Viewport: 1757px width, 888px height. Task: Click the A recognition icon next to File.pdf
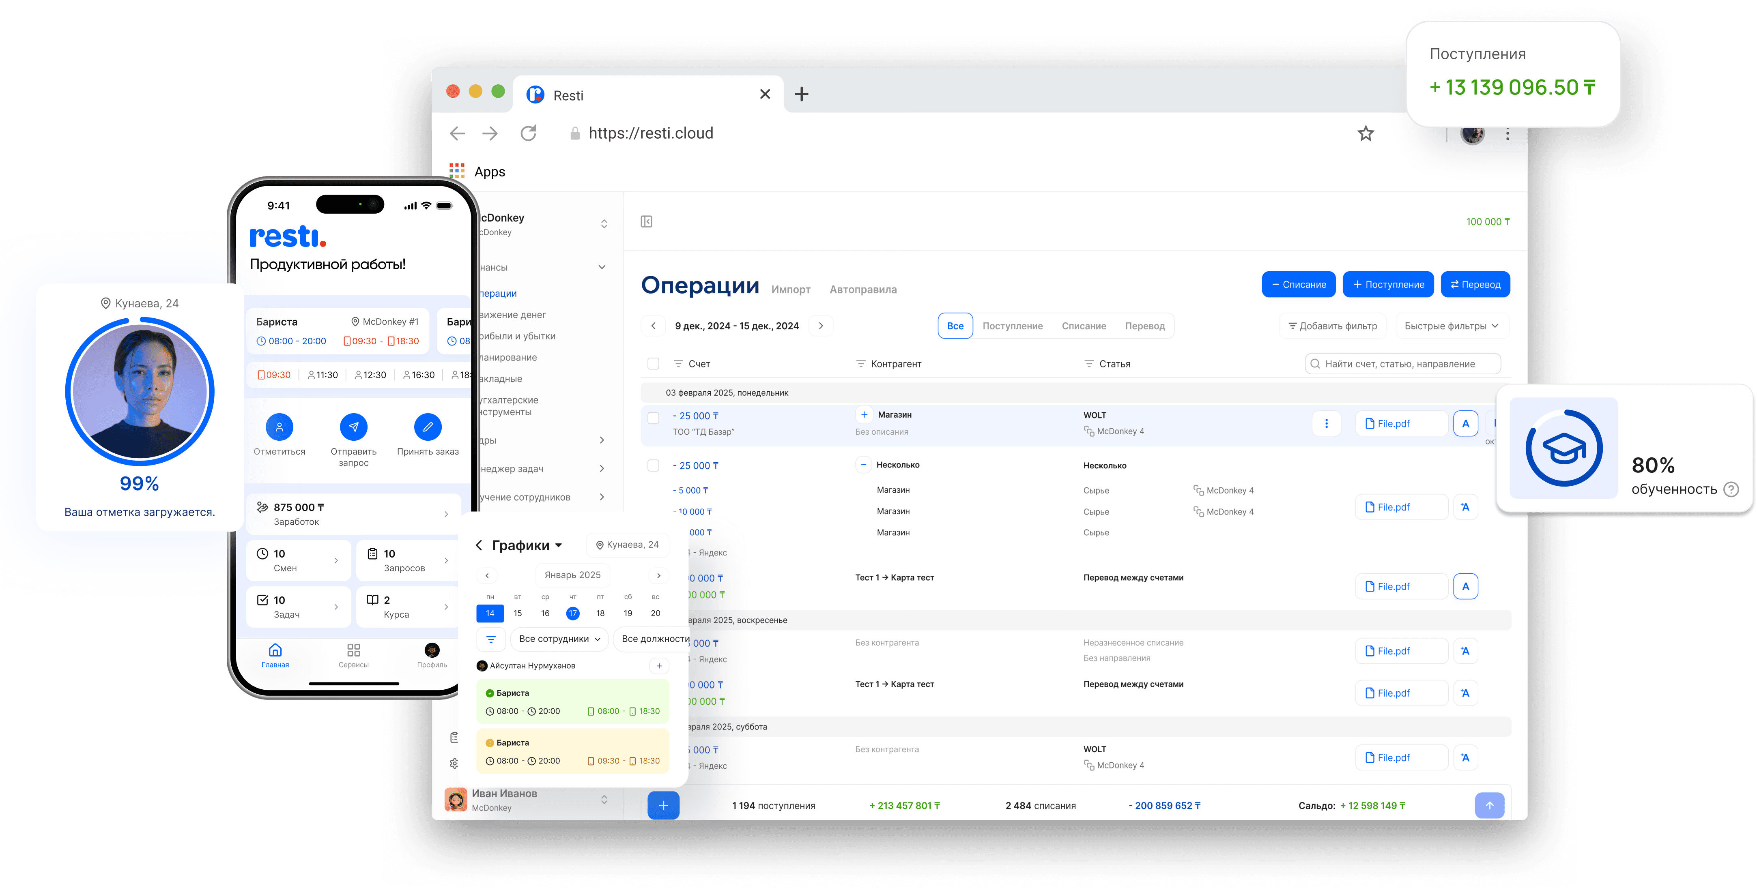(1466, 423)
